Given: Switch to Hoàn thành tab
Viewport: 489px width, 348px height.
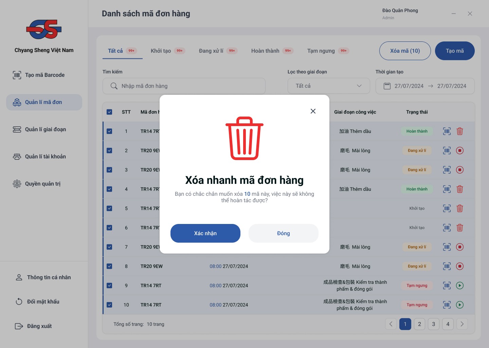Looking at the screenshot, I should pos(272,51).
